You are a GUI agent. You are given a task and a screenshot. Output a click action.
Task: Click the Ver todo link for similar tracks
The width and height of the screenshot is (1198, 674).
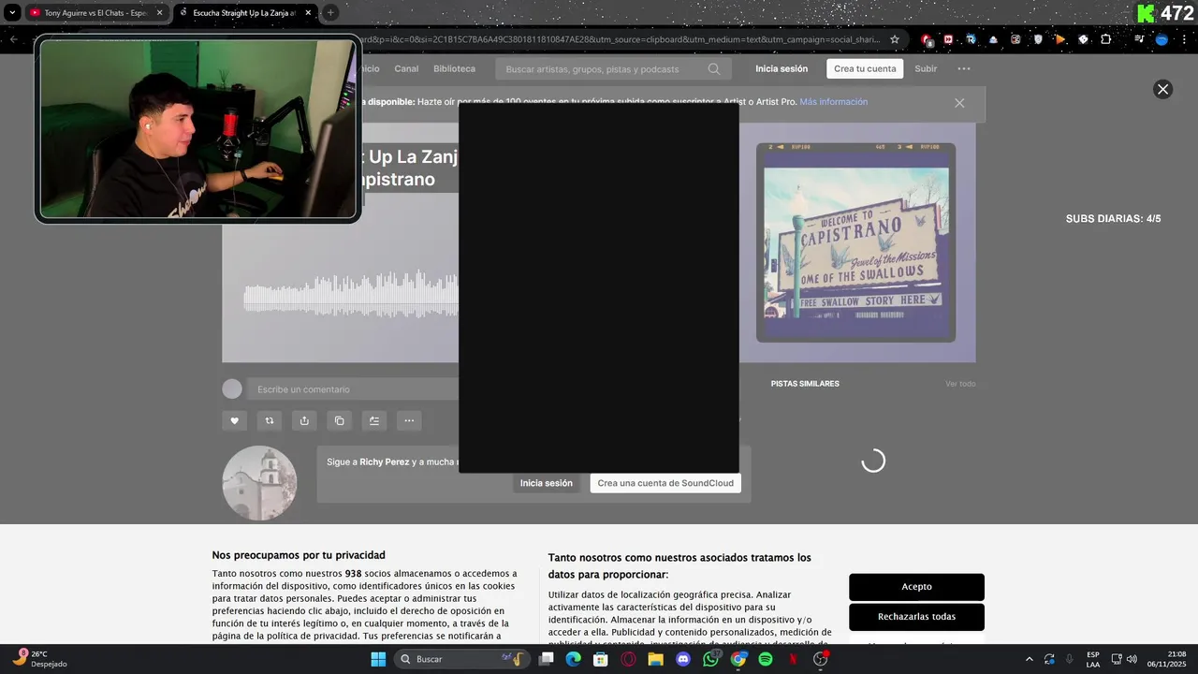pyautogui.click(x=960, y=384)
